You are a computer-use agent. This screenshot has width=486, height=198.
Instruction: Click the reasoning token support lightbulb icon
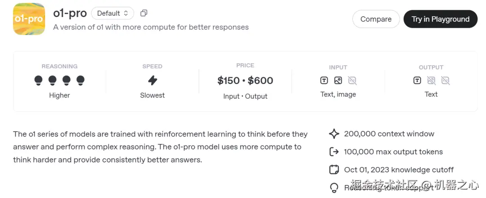(x=334, y=188)
